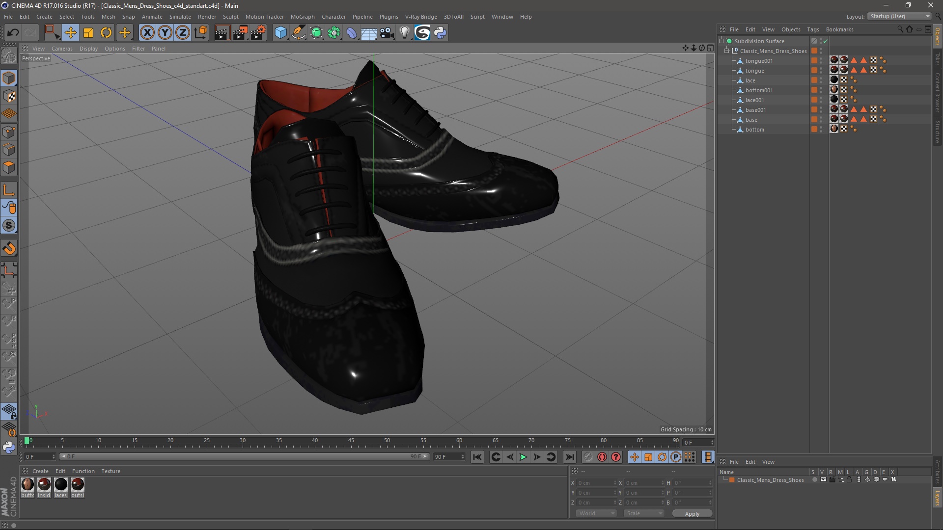Add a Cube primitive object
This screenshot has height=530, width=943.
click(x=280, y=33)
